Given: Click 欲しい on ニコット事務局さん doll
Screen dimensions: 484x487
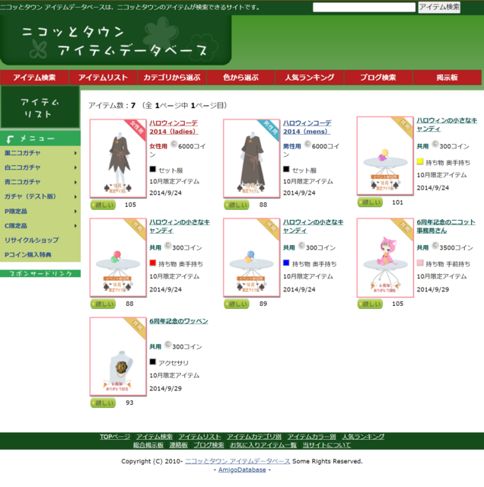Looking at the screenshot, I should click(371, 304).
